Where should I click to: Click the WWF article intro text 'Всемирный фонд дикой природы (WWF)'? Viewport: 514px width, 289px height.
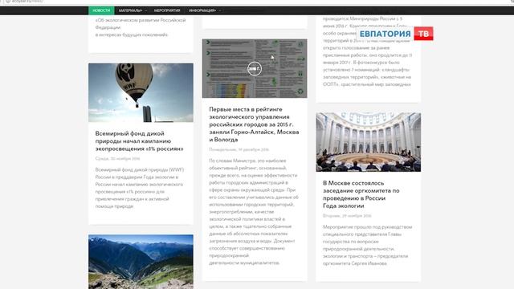[140, 169]
